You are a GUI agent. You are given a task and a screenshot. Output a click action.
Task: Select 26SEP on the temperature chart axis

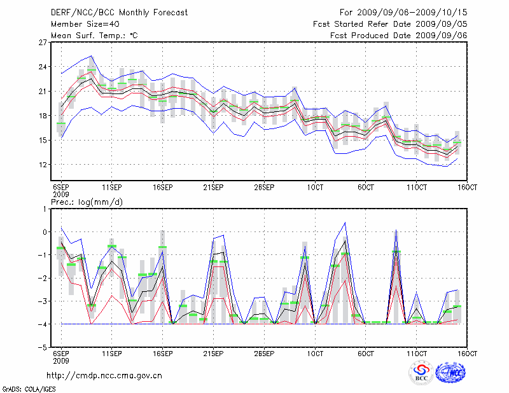click(264, 188)
